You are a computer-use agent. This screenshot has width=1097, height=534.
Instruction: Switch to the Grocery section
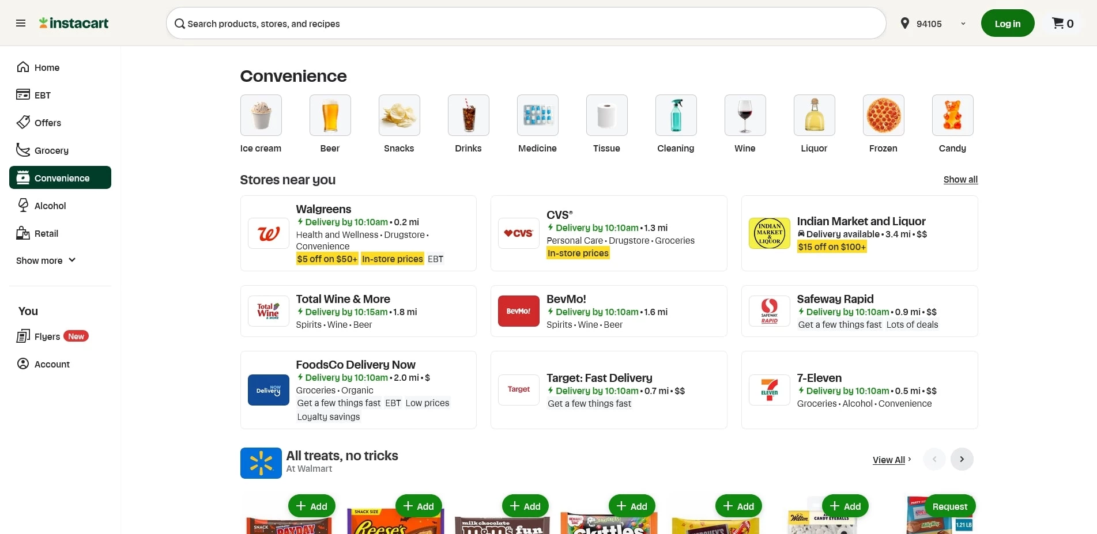(52, 150)
